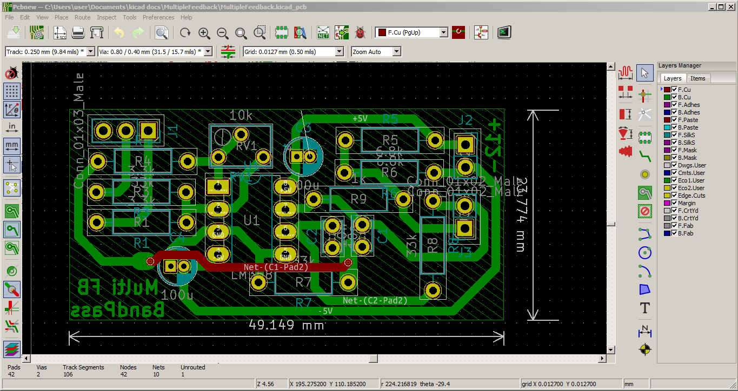Click the Load Netlist icon
Viewport: 738px width, 391px height.
323,32
